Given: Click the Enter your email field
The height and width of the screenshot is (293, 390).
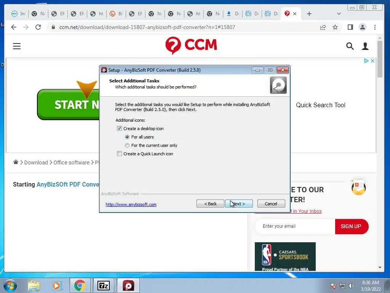Looking at the screenshot, I should (x=295, y=227).
